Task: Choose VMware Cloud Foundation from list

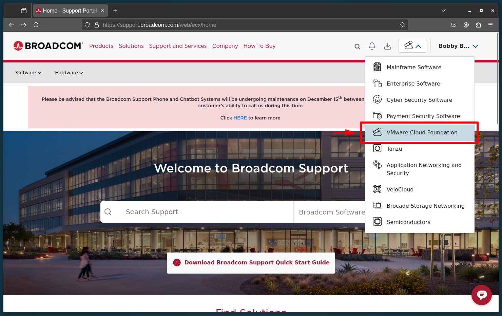Action: click(x=420, y=132)
